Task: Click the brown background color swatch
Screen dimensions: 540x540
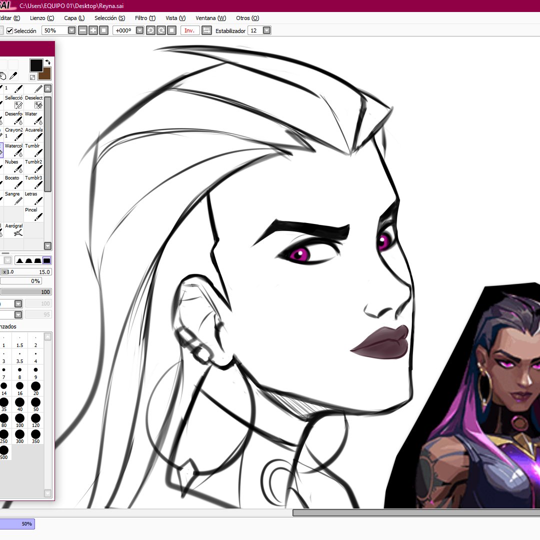Action: (45, 74)
